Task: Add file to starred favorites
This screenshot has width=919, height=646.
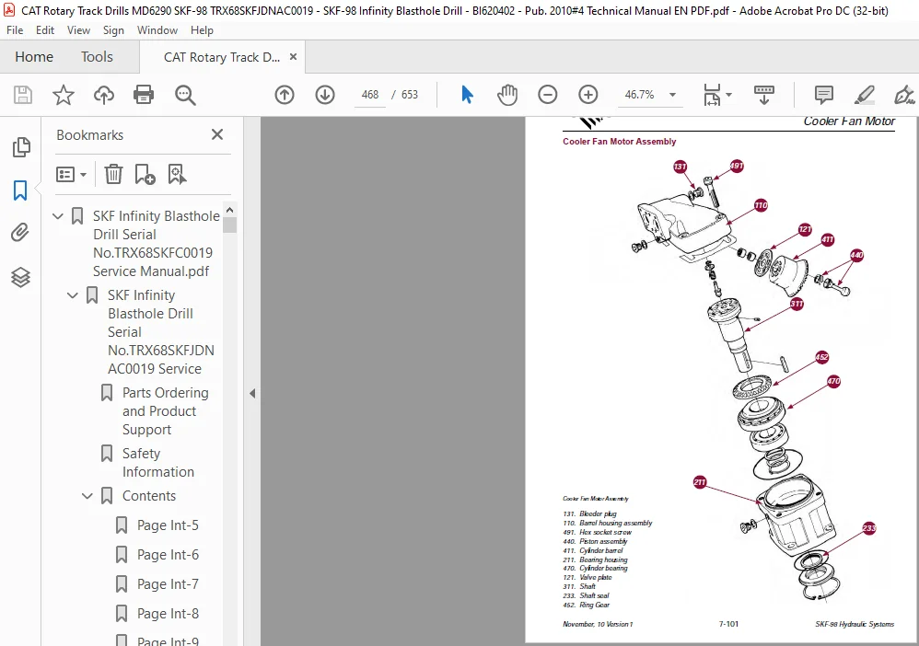Action: point(64,94)
